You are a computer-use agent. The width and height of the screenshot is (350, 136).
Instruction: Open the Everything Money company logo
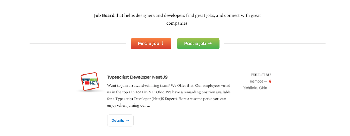click(x=90, y=81)
